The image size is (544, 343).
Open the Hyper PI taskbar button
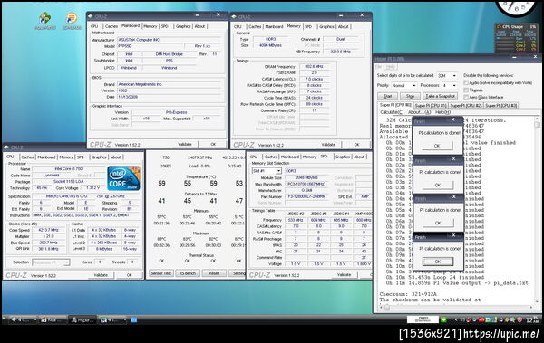coord(83,320)
